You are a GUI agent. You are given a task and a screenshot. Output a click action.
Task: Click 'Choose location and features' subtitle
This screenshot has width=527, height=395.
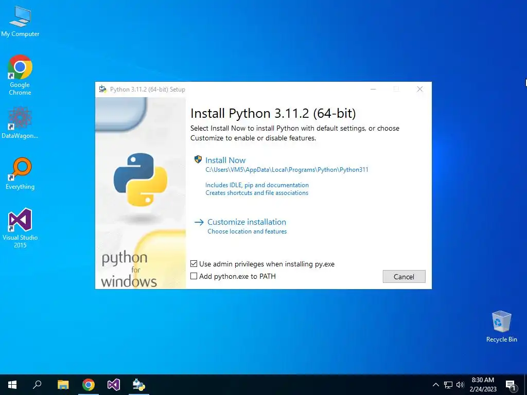tap(247, 231)
